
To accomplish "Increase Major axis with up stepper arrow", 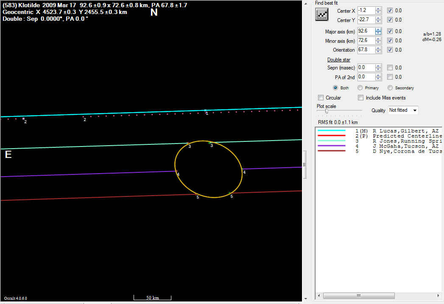I will click(378, 29).
